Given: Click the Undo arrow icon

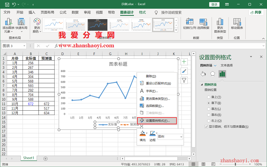Looking at the screenshot, I should [14, 4].
